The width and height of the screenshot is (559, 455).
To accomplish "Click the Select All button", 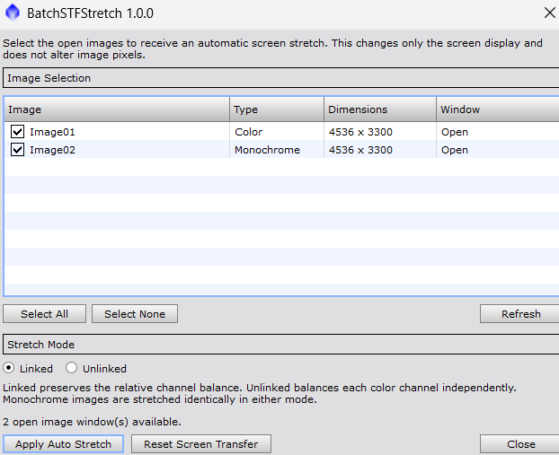I will pos(45,314).
